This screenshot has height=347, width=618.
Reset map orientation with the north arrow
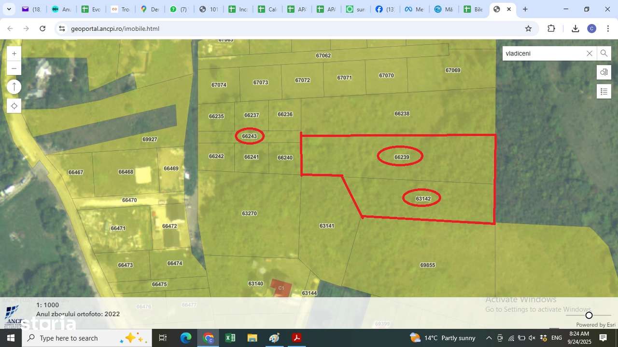(14, 87)
